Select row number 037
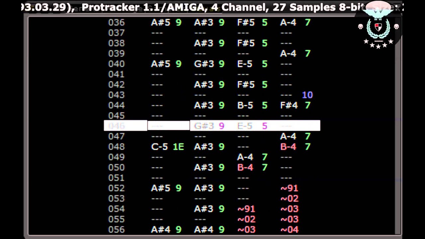 pos(117,33)
